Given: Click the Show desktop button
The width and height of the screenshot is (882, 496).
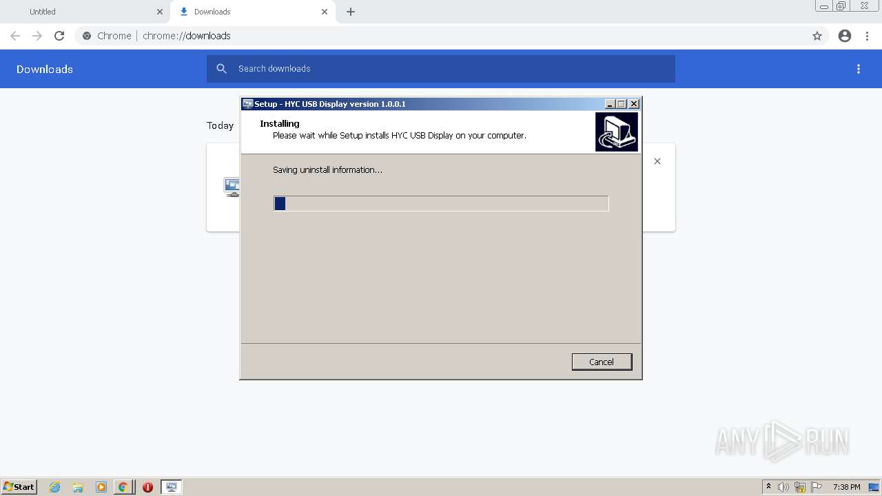Looking at the screenshot, I should coord(874,487).
